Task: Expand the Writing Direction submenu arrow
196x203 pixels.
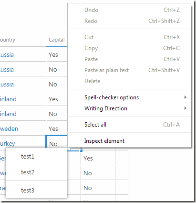Action: (185, 108)
